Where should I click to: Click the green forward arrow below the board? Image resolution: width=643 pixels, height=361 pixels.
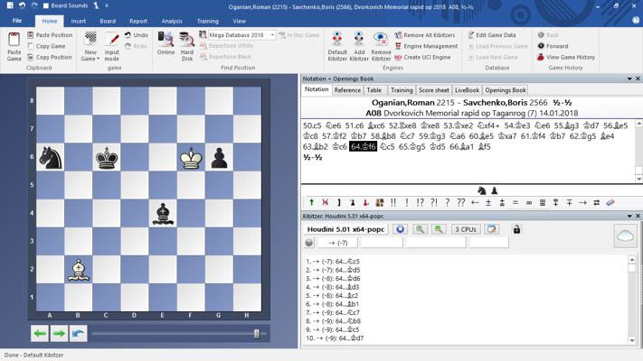point(59,333)
